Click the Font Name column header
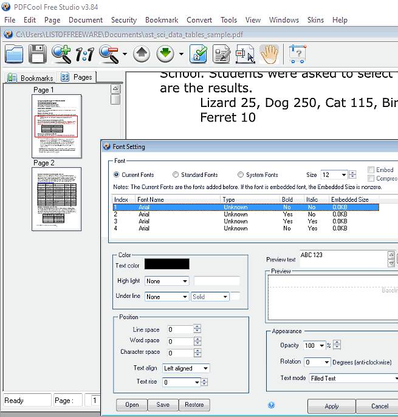Viewport: 398px width, 417px height. coord(178,199)
